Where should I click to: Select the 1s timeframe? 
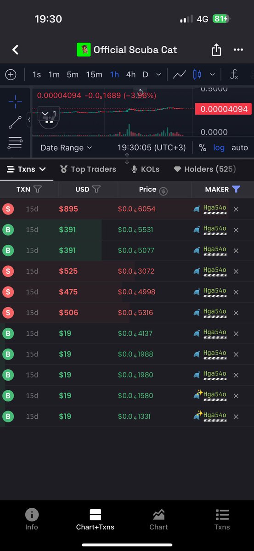[x=37, y=74]
